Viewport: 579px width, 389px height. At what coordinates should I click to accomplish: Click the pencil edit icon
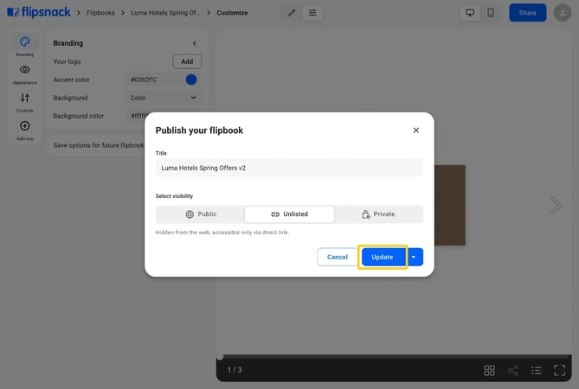pos(292,13)
